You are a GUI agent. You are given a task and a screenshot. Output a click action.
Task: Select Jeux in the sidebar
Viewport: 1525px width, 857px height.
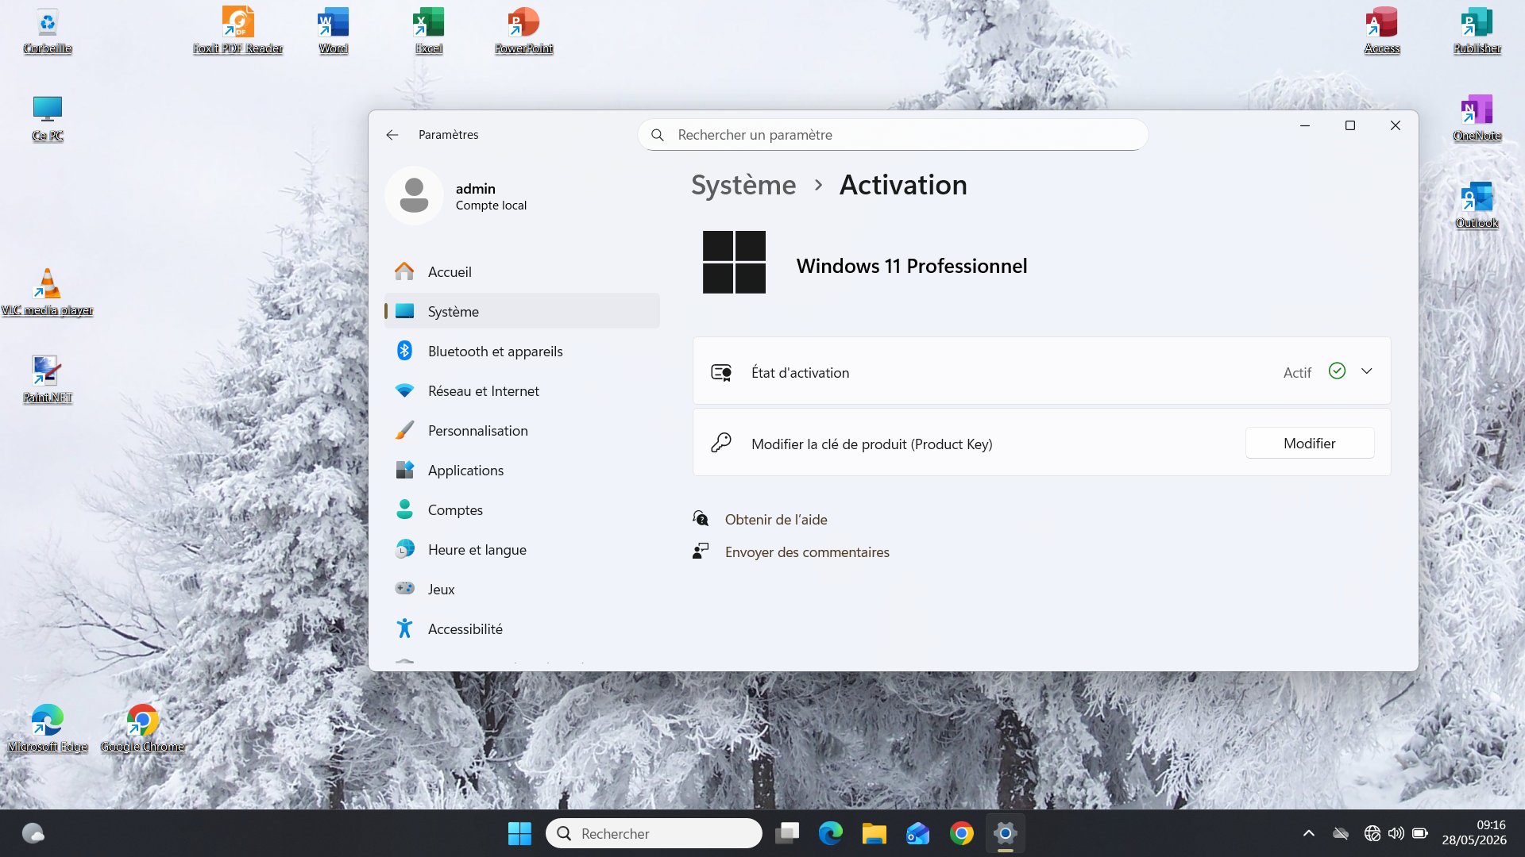click(x=522, y=589)
